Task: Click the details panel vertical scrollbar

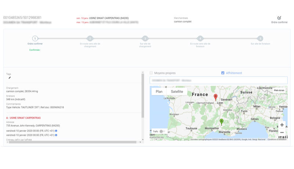Action: [x=143, y=95]
